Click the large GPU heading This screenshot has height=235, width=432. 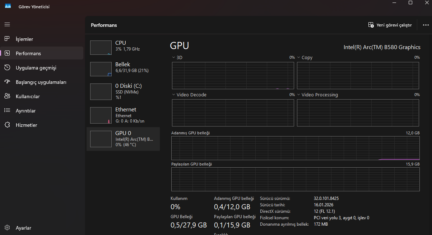tap(180, 46)
